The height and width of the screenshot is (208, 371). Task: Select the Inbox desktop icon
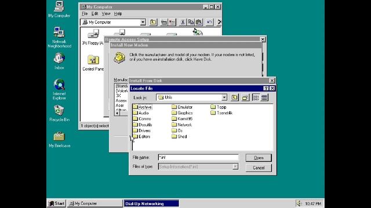(59, 61)
